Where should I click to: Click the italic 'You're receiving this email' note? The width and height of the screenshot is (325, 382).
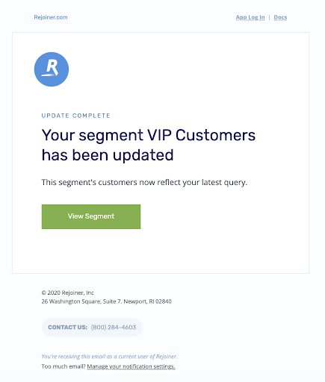coord(109,357)
